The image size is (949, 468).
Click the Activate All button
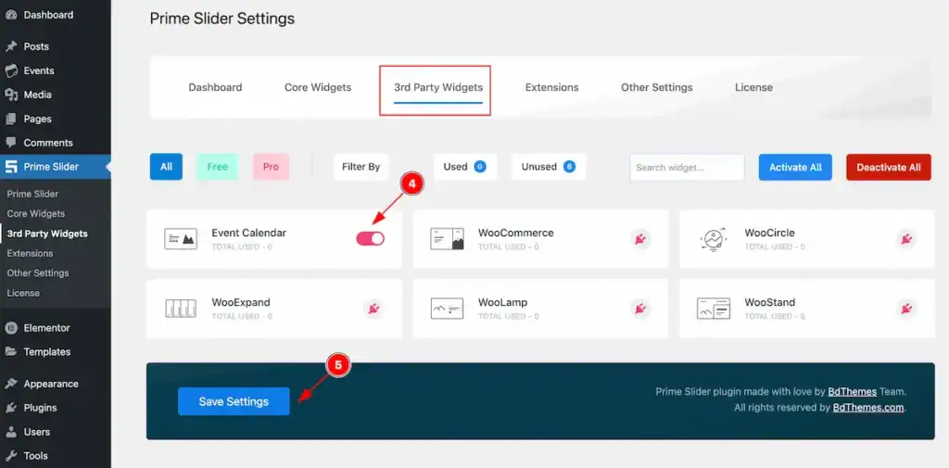pyautogui.click(x=795, y=167)
